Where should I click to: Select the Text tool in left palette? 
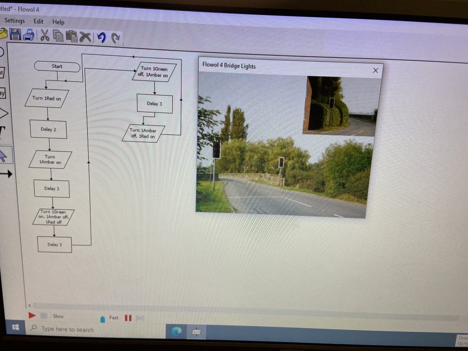[x=2, y=133]
